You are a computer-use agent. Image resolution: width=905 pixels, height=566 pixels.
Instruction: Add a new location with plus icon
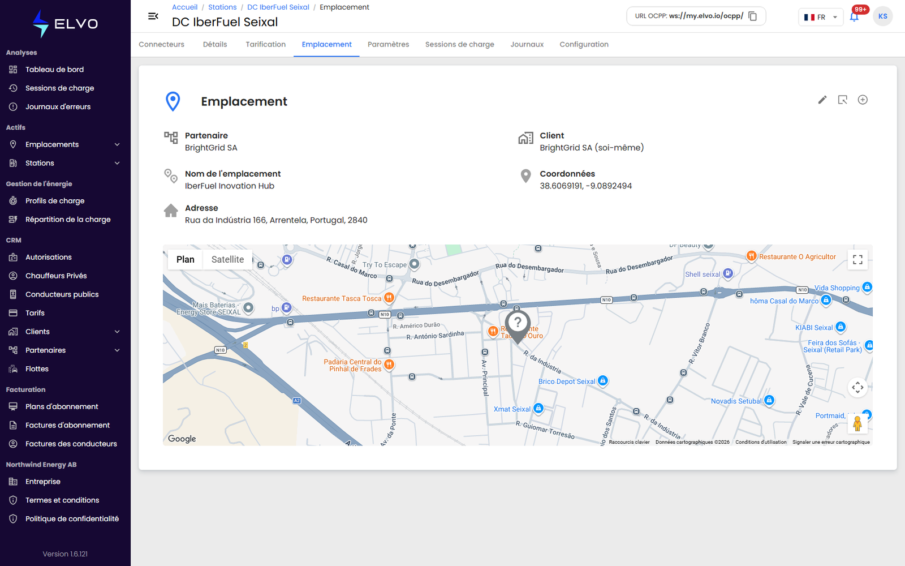pyautogui.click(x=863, y=100)
